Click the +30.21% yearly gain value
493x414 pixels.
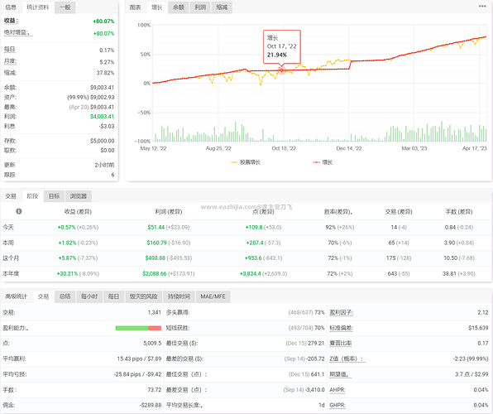[x=67, y=273]
